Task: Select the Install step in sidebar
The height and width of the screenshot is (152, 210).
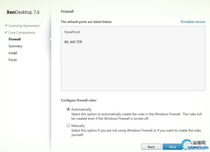Action: tap(13, 53)
